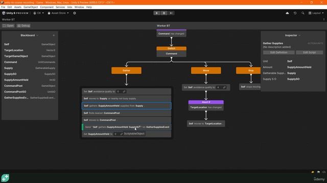Add a new Blackboard variable with plus
This screenshot has width=327, height=183.
click(54, 36)
